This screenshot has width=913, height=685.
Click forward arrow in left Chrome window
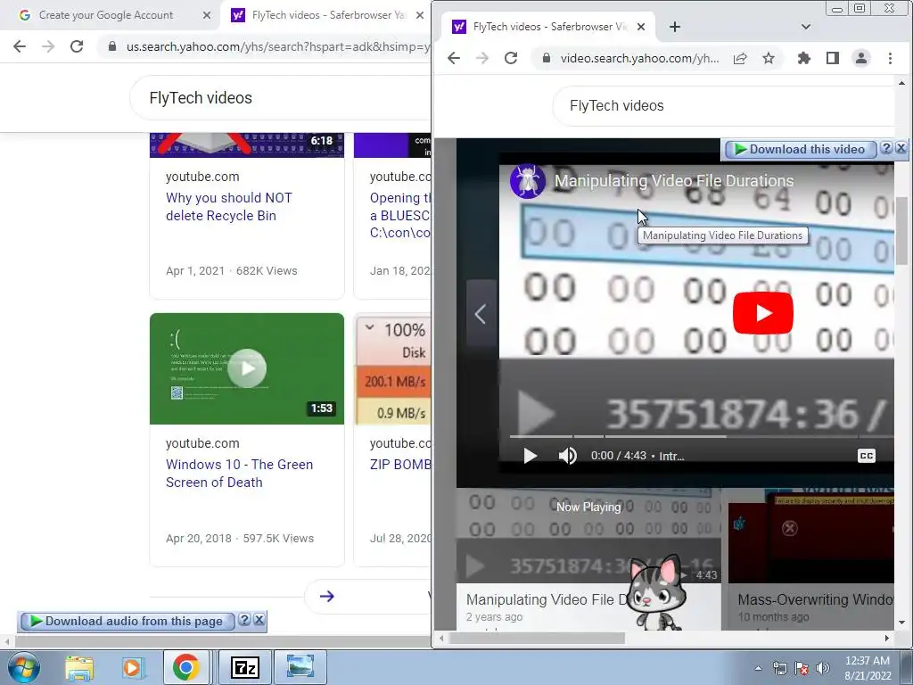click(x=48, y=46)
